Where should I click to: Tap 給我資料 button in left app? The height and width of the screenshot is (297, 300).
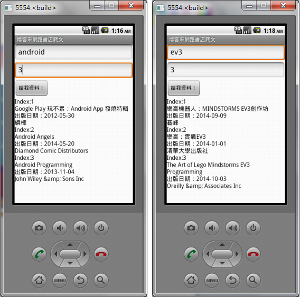point(32,88)
